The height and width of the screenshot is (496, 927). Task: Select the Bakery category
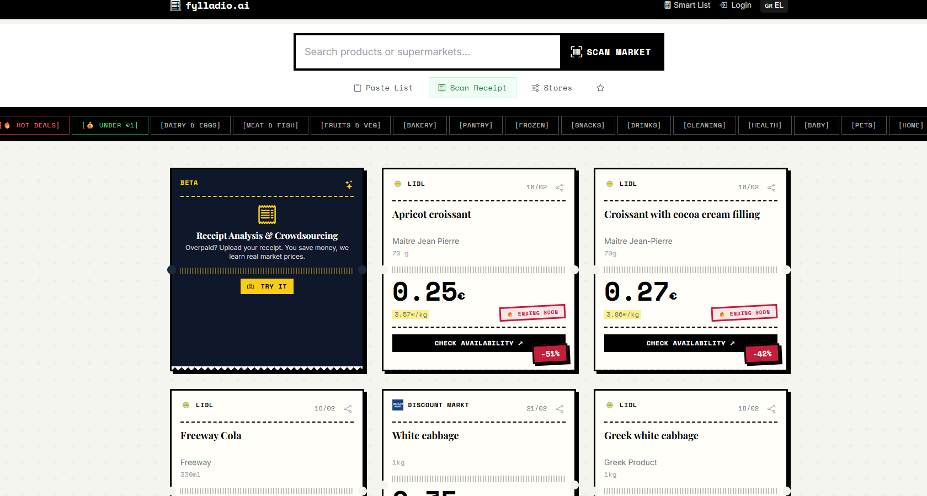point(420,125)
